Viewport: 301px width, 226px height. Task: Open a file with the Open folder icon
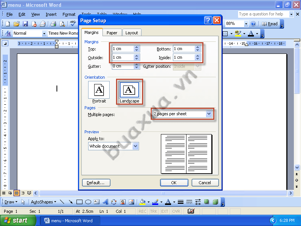17,24
